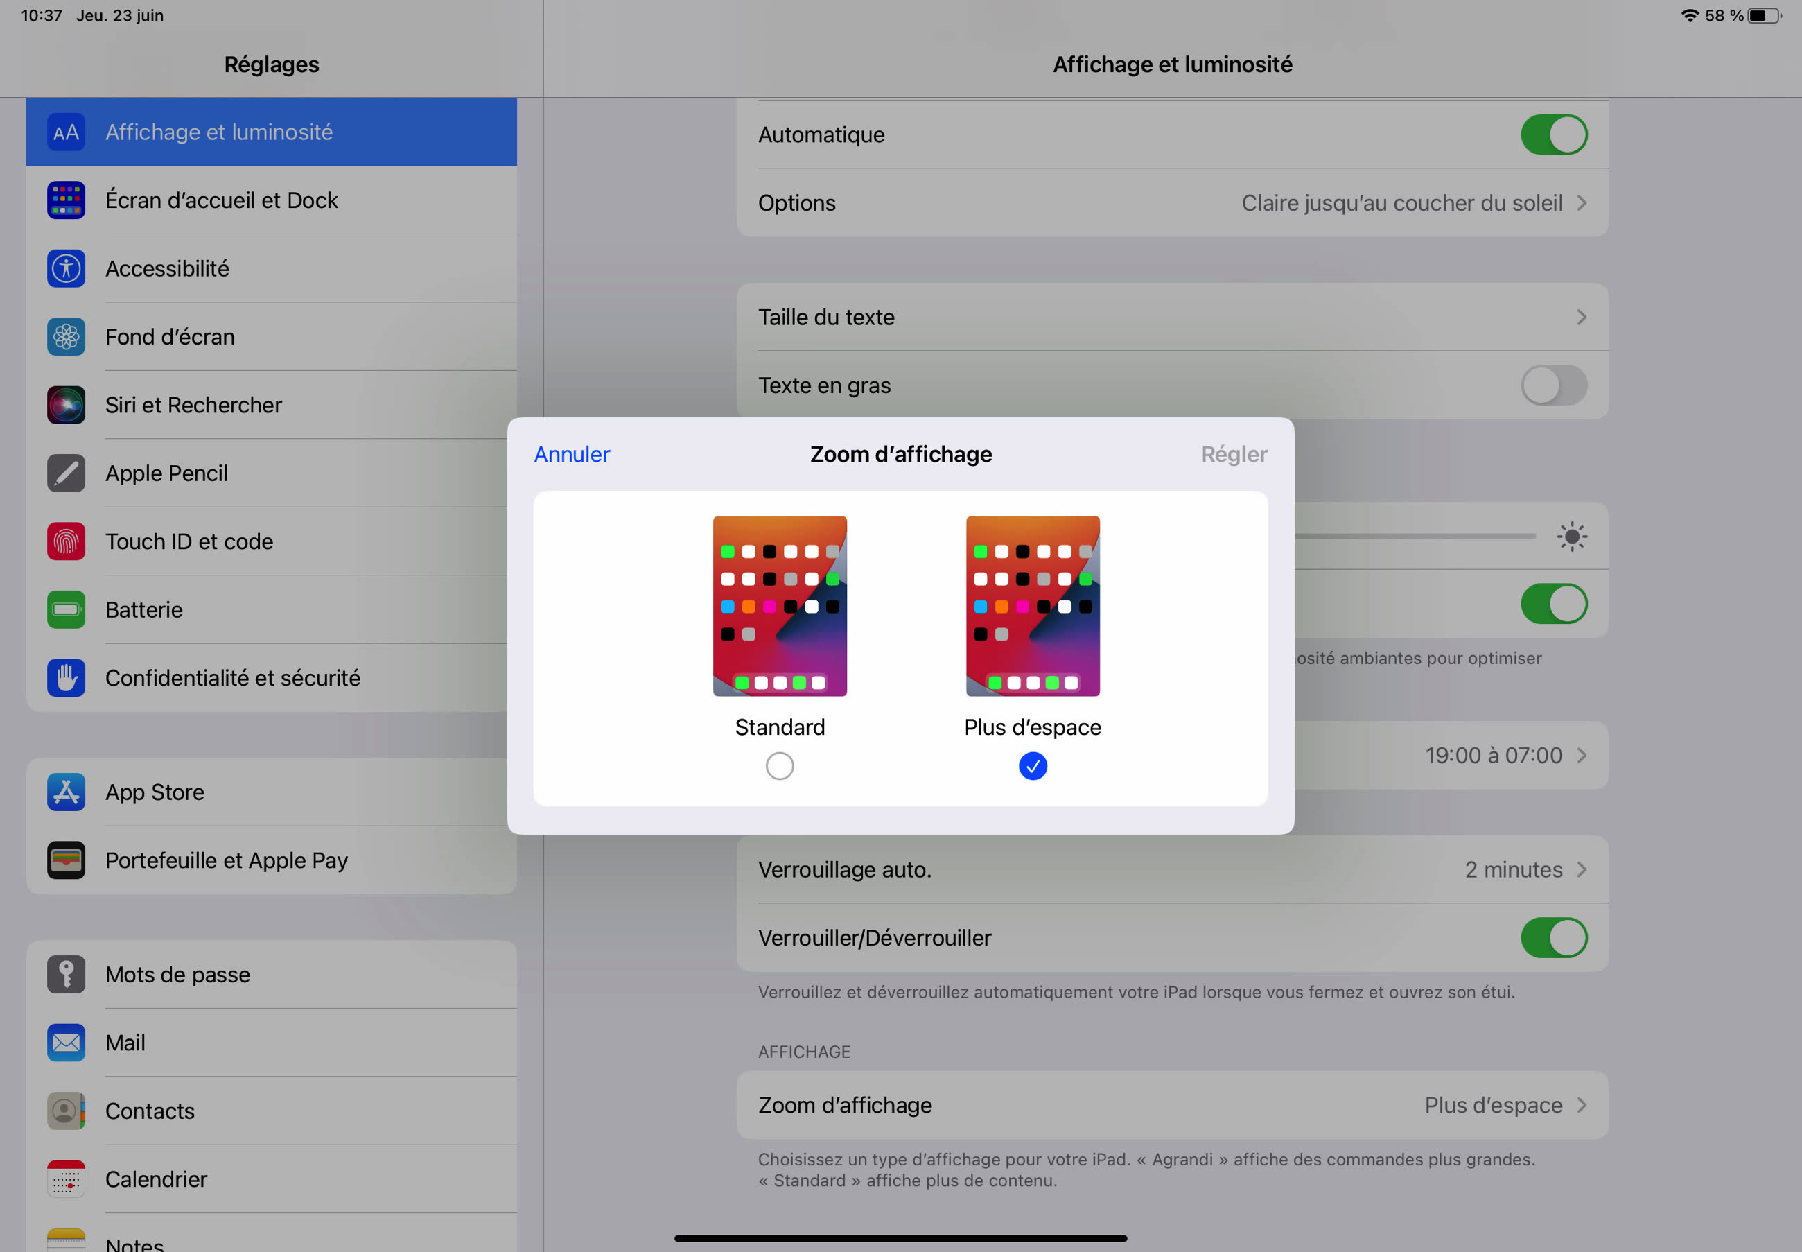This screenshot has width=1802, height=1252.
Task: Cancel the Zoom d'affichage dialog
Action: (572, 453)
